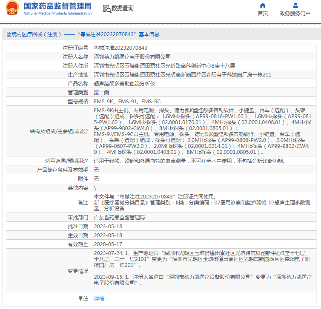This screenshot has width=321, height=309.
Task: Click the 首页 home icon
Action: (263, 6)
